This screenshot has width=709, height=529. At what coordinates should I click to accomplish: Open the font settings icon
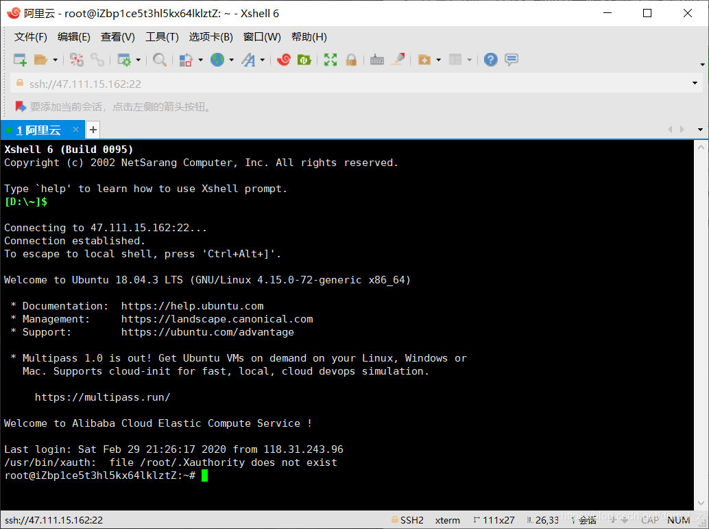click(248, 60)
